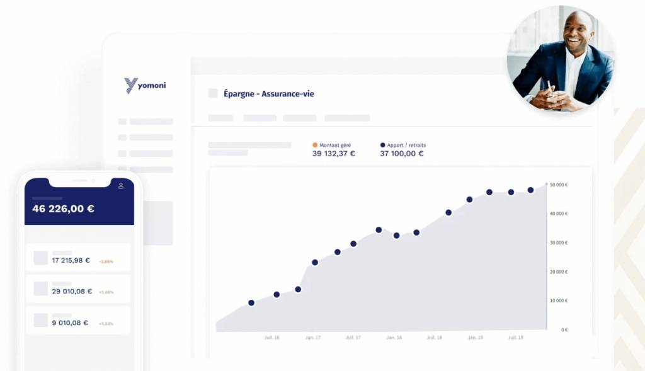
Task: Click the icon beside the 9 010,08 € account
Action: [41, 320]
